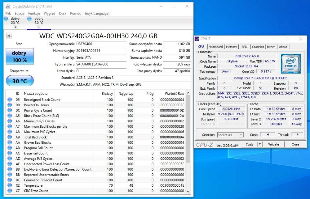The width and height of the screenshot is (310, 199).
Task: Click the attribute list vertical scrollbar thumb
Action: click(188, 129)
